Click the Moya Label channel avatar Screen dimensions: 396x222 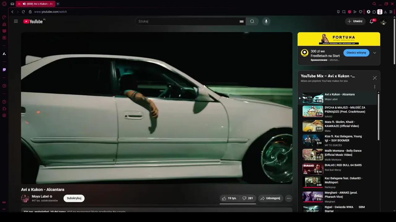coord(25,198)
